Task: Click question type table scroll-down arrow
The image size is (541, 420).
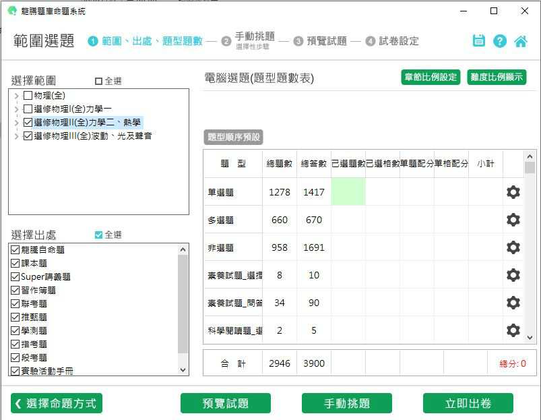Action: [530, 338]
